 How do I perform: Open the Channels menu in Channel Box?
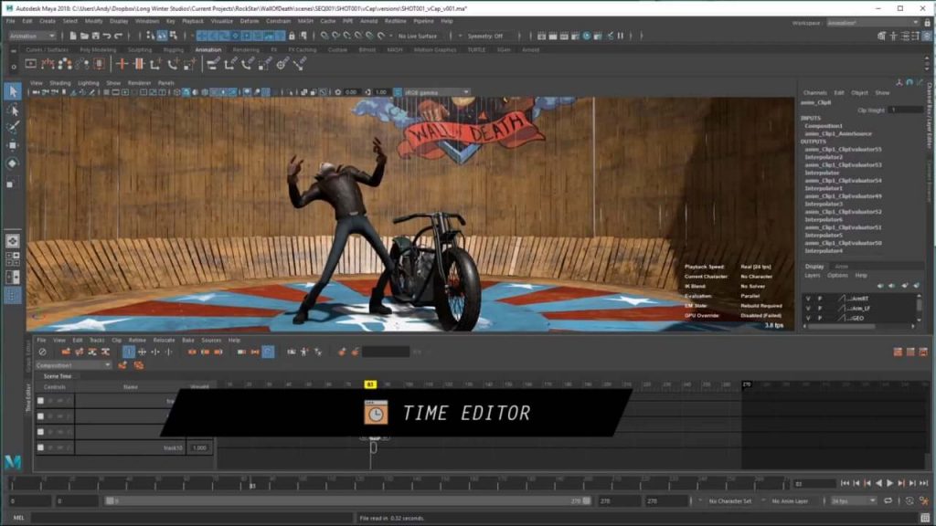pos(814,92)
